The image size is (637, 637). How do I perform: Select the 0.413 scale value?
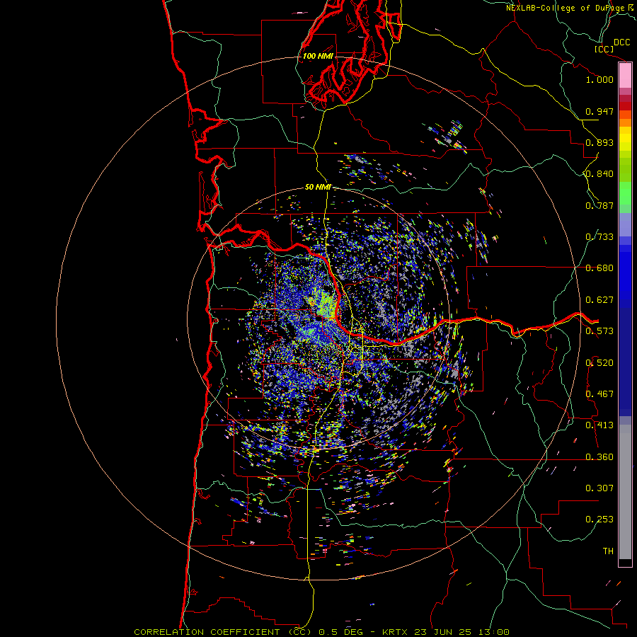(x=599, y=425)
